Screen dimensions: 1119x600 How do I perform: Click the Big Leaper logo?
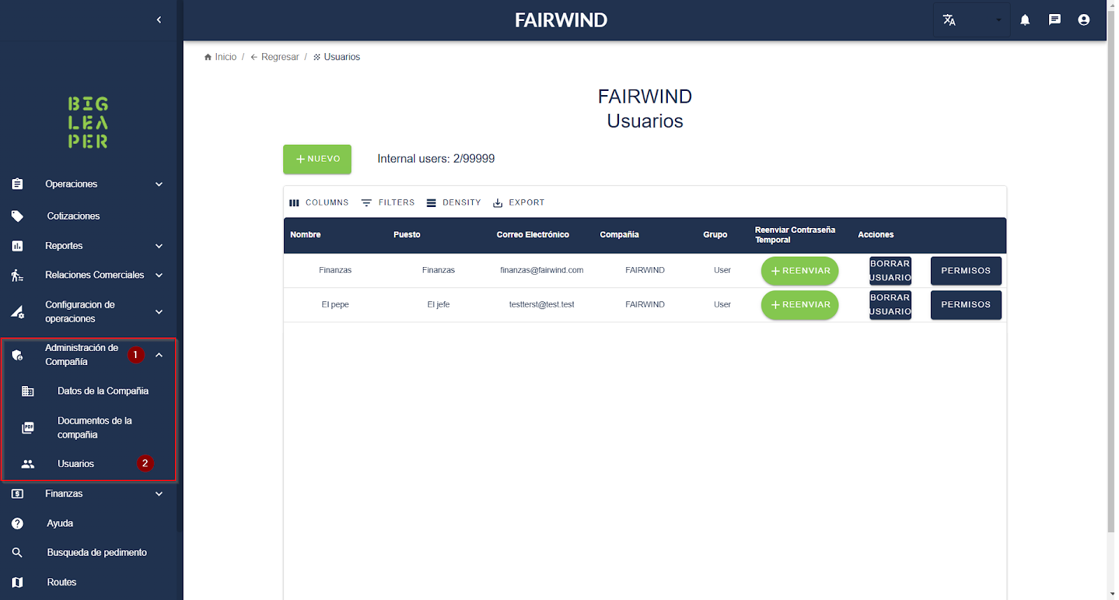click(88, 122)
